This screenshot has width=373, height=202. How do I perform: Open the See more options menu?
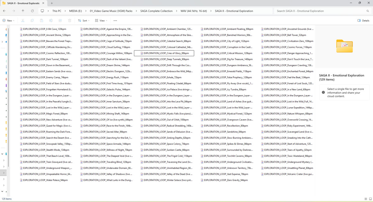115,21
